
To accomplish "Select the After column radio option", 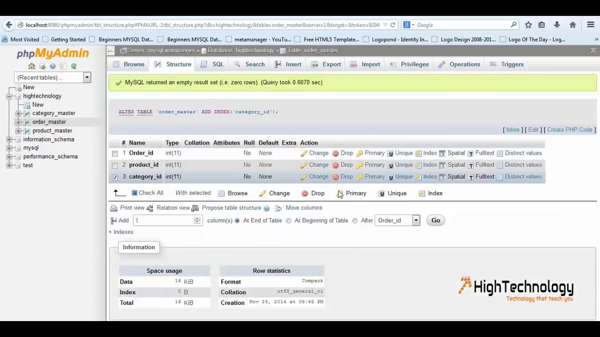I will [355, 220].
